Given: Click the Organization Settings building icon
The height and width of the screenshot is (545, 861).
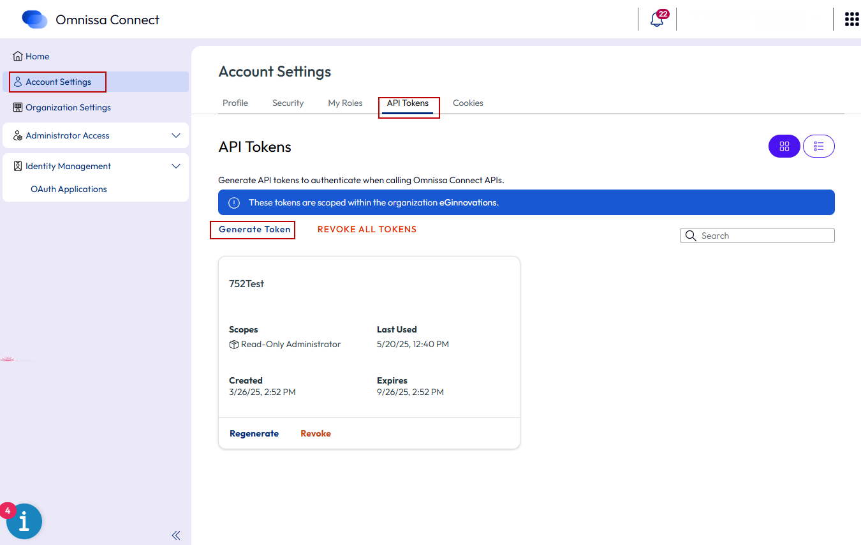Looking at the screenshot, I should point(18,107).
